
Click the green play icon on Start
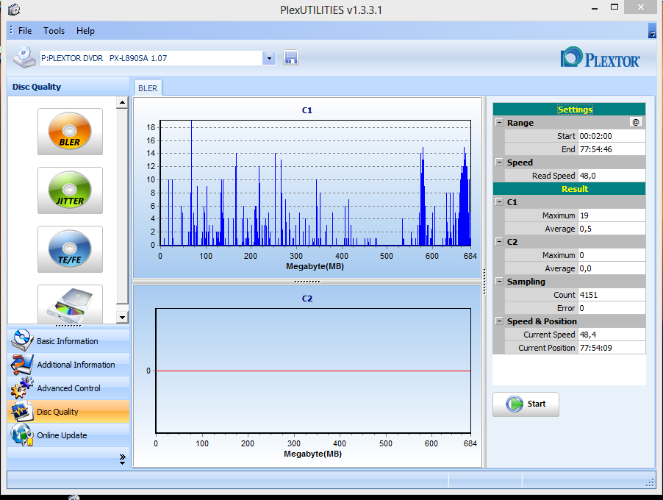pyautogui.click(x=515, y=404)
